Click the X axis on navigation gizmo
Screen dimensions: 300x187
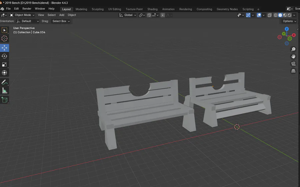click(x=294, y=35)
